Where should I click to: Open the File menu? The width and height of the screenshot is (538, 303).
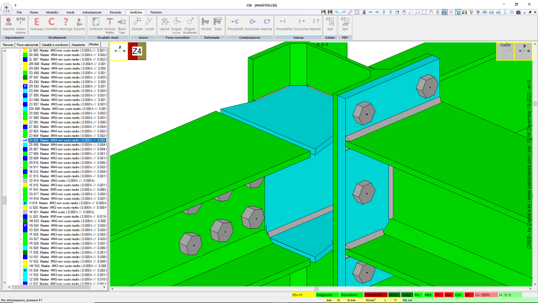(x=19, y=12)
